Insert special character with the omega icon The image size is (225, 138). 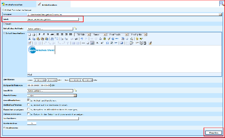point(107,43)
